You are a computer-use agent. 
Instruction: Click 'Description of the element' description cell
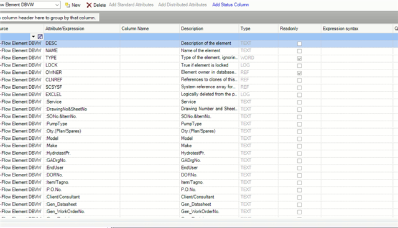click(209, 43)
